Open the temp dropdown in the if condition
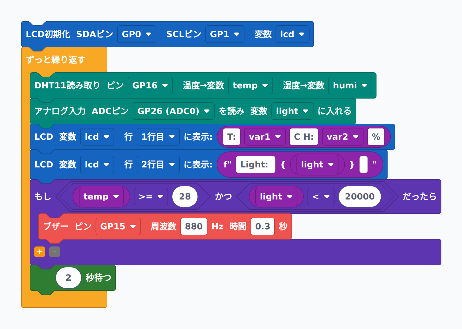Screen dimensions: 462x329 pos(101,197)
